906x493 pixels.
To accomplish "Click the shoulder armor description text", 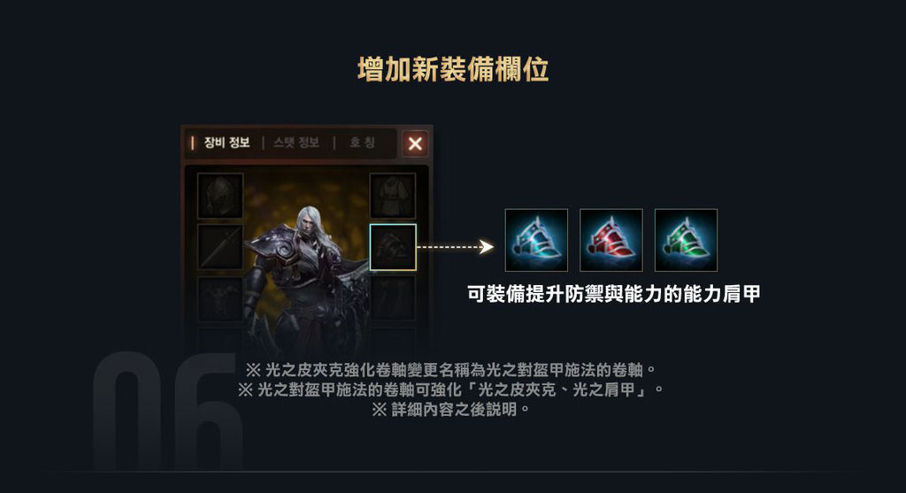I will coord(614,294).
